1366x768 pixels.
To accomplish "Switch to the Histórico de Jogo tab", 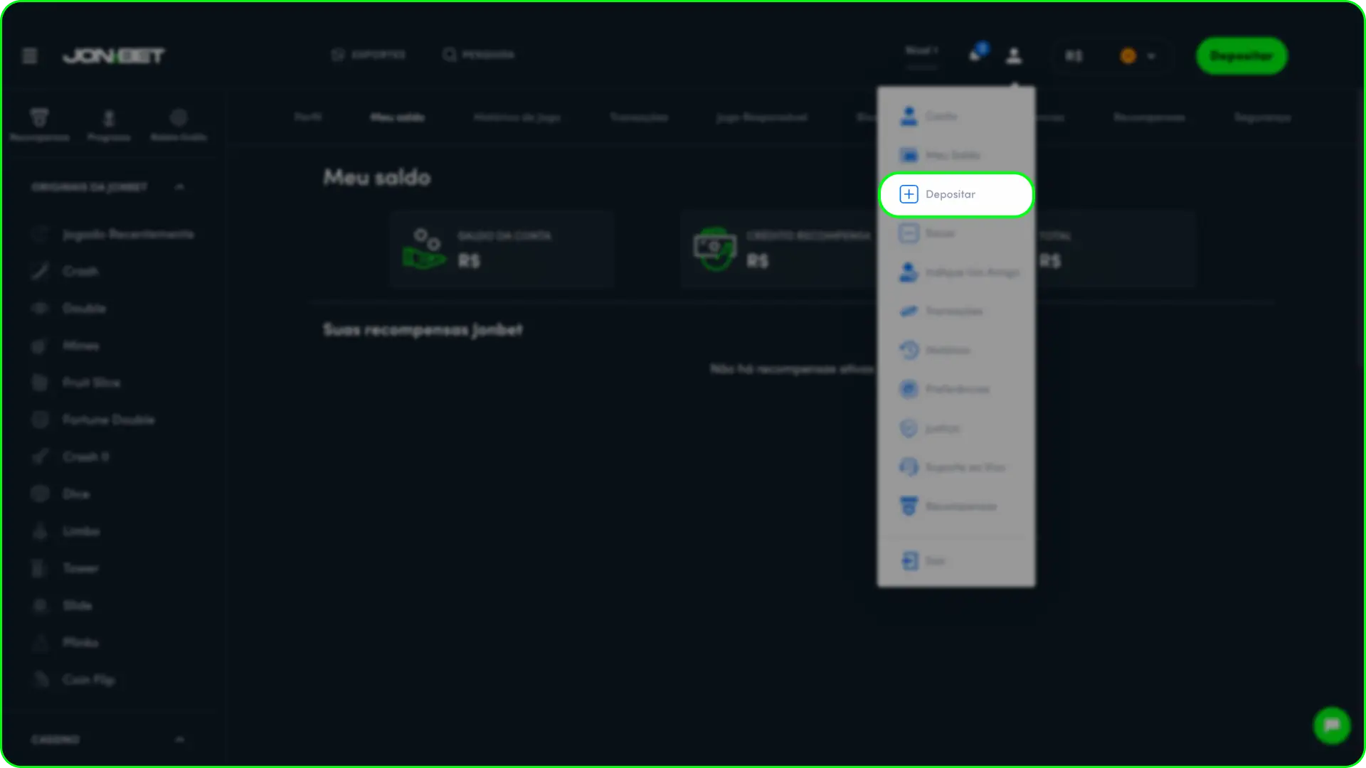I will pos(517,117).
